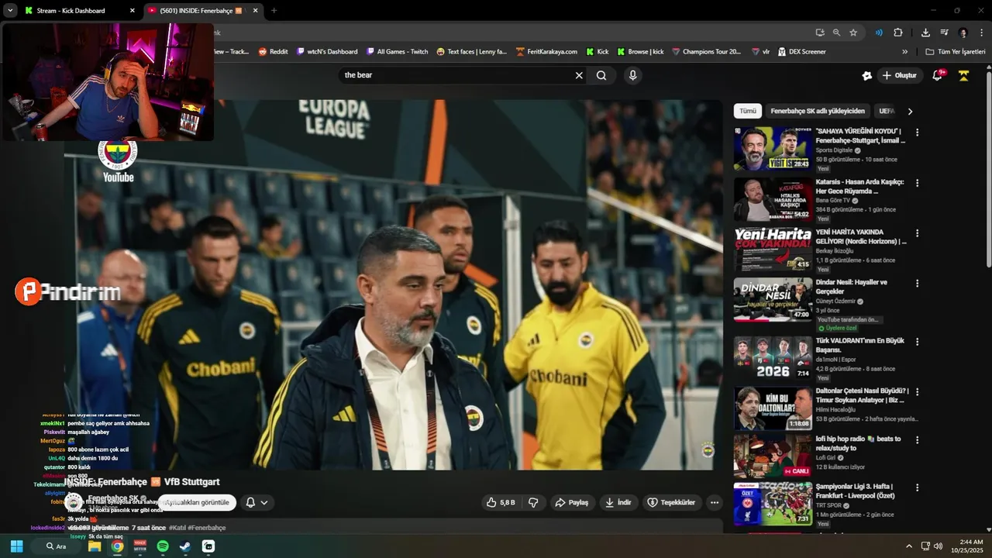Image resolution: width=992 pixels, height=558 pixels.
Task: Open the Daltonlar Çetesi video title
Action: coord(863,395)
